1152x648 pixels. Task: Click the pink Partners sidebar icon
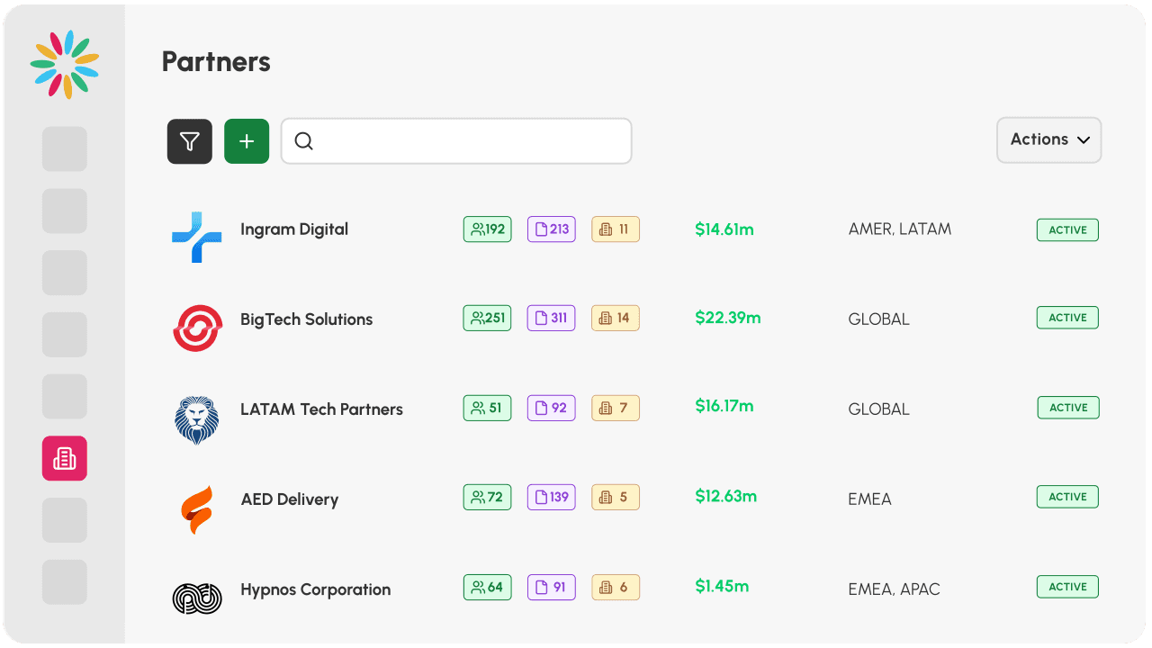pos(65,458)
